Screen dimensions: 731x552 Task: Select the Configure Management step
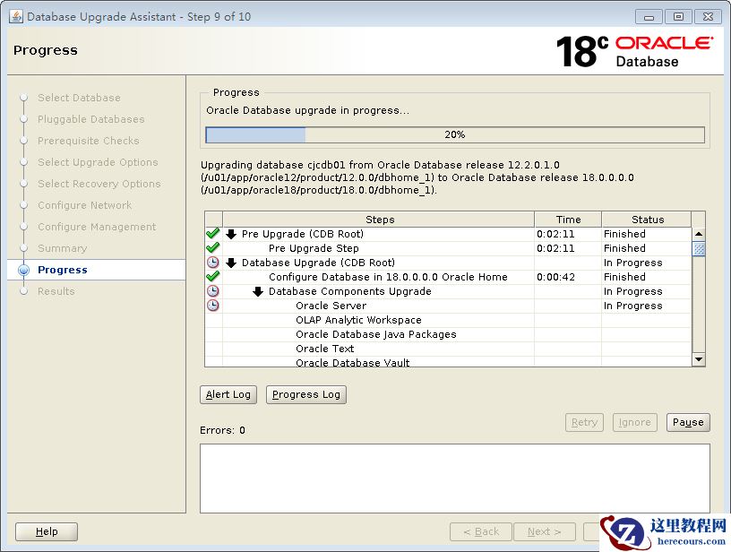(x=97, y=227)
